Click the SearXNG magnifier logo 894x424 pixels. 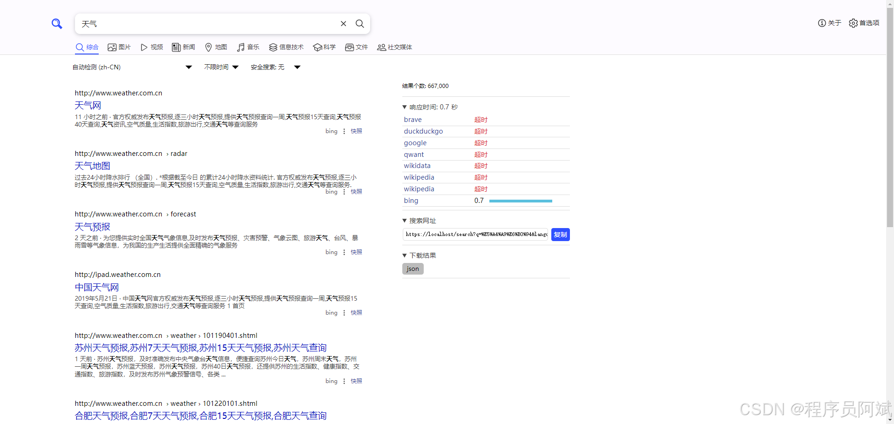click(57, 24)
